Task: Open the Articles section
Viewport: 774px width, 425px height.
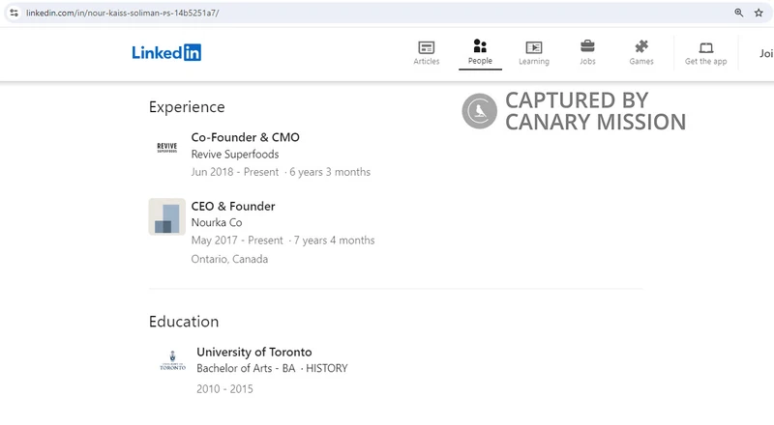Action: point(427,53)
